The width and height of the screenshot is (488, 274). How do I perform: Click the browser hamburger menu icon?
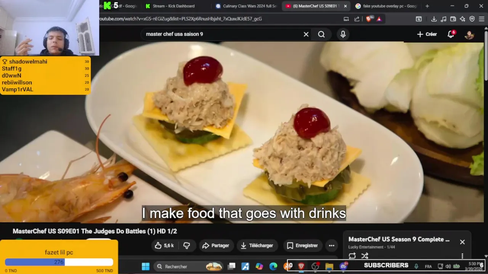pyautogui.click(x=482, y=19)
